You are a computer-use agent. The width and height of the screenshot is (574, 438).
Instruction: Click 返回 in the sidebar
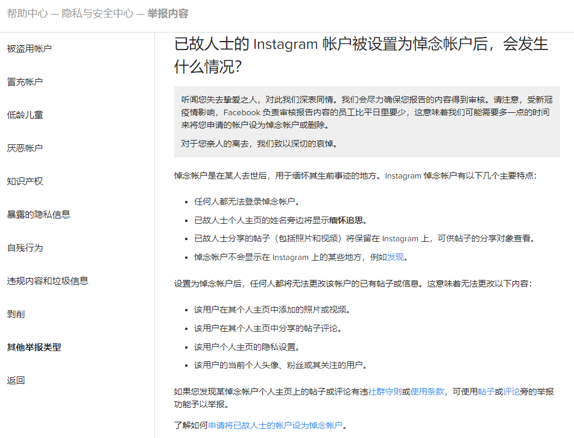(16, 381)
